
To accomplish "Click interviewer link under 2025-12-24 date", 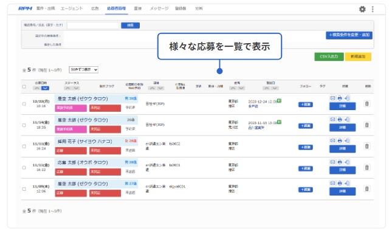I will click(x=253, y=106).
